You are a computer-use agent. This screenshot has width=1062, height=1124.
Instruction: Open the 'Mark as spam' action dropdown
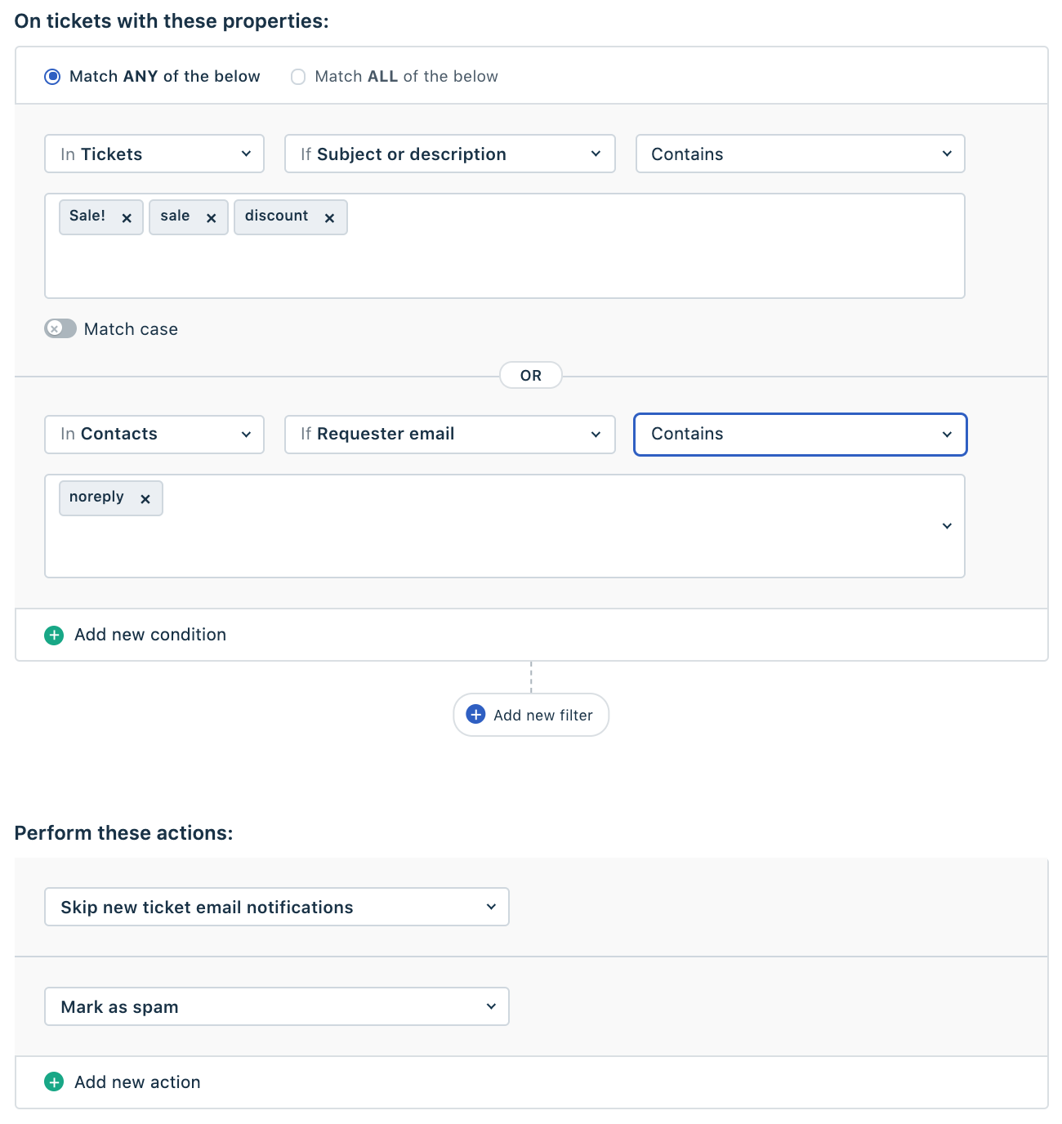[x=277, y=1006]
